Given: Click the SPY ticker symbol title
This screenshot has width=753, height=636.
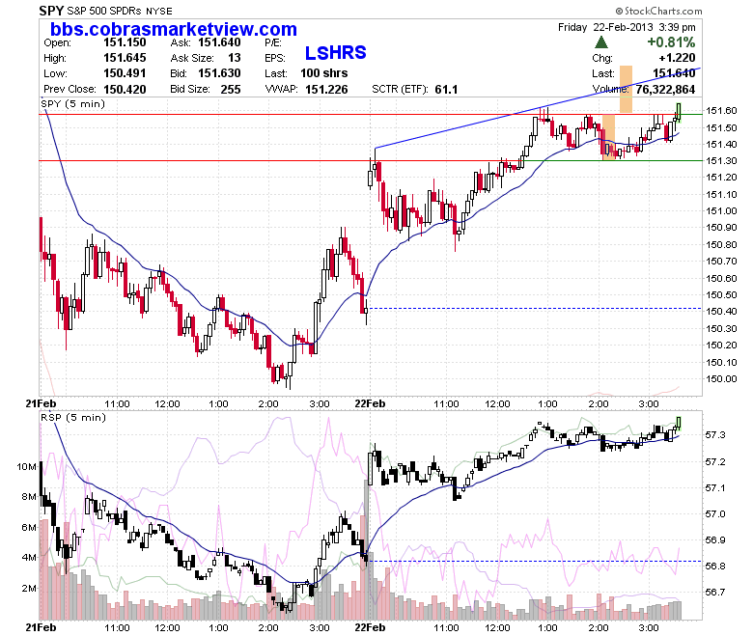Looking at the screenshot, I should (x=51, y=11).
